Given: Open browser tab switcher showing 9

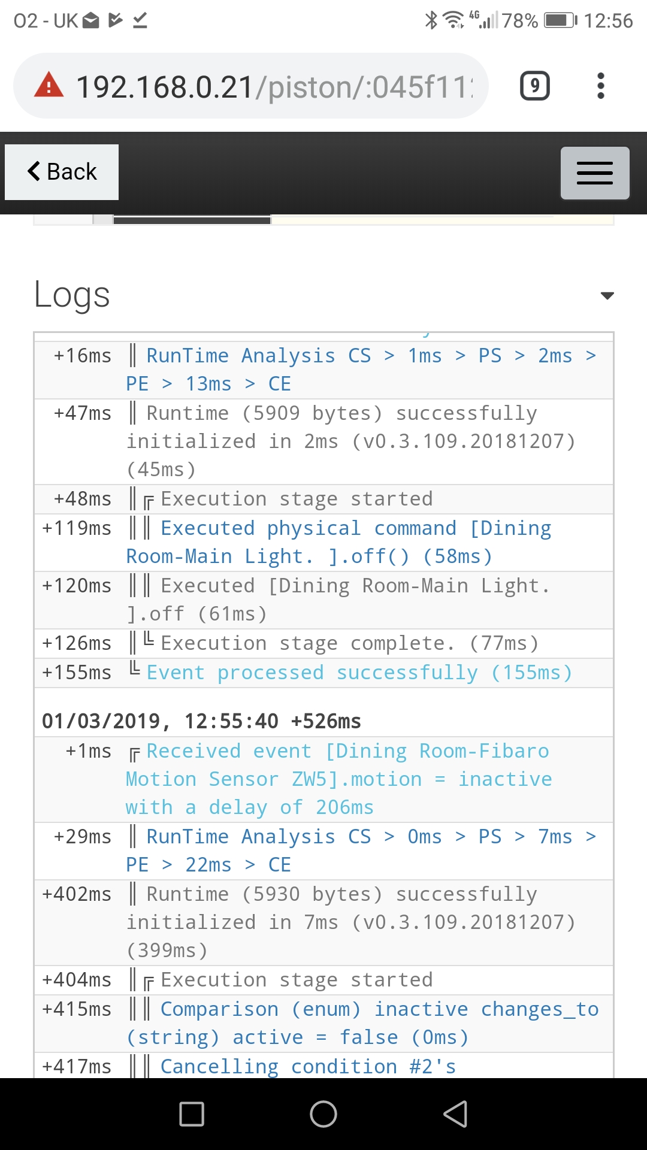Looking at the screenshot, I should pos(534,86).
